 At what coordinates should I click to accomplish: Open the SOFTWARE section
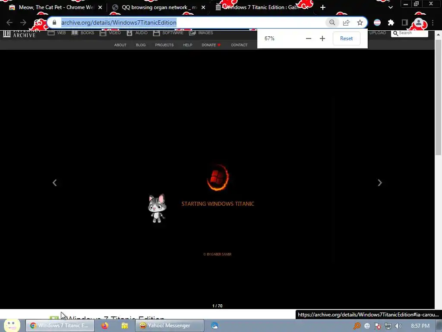coord(168,33)
